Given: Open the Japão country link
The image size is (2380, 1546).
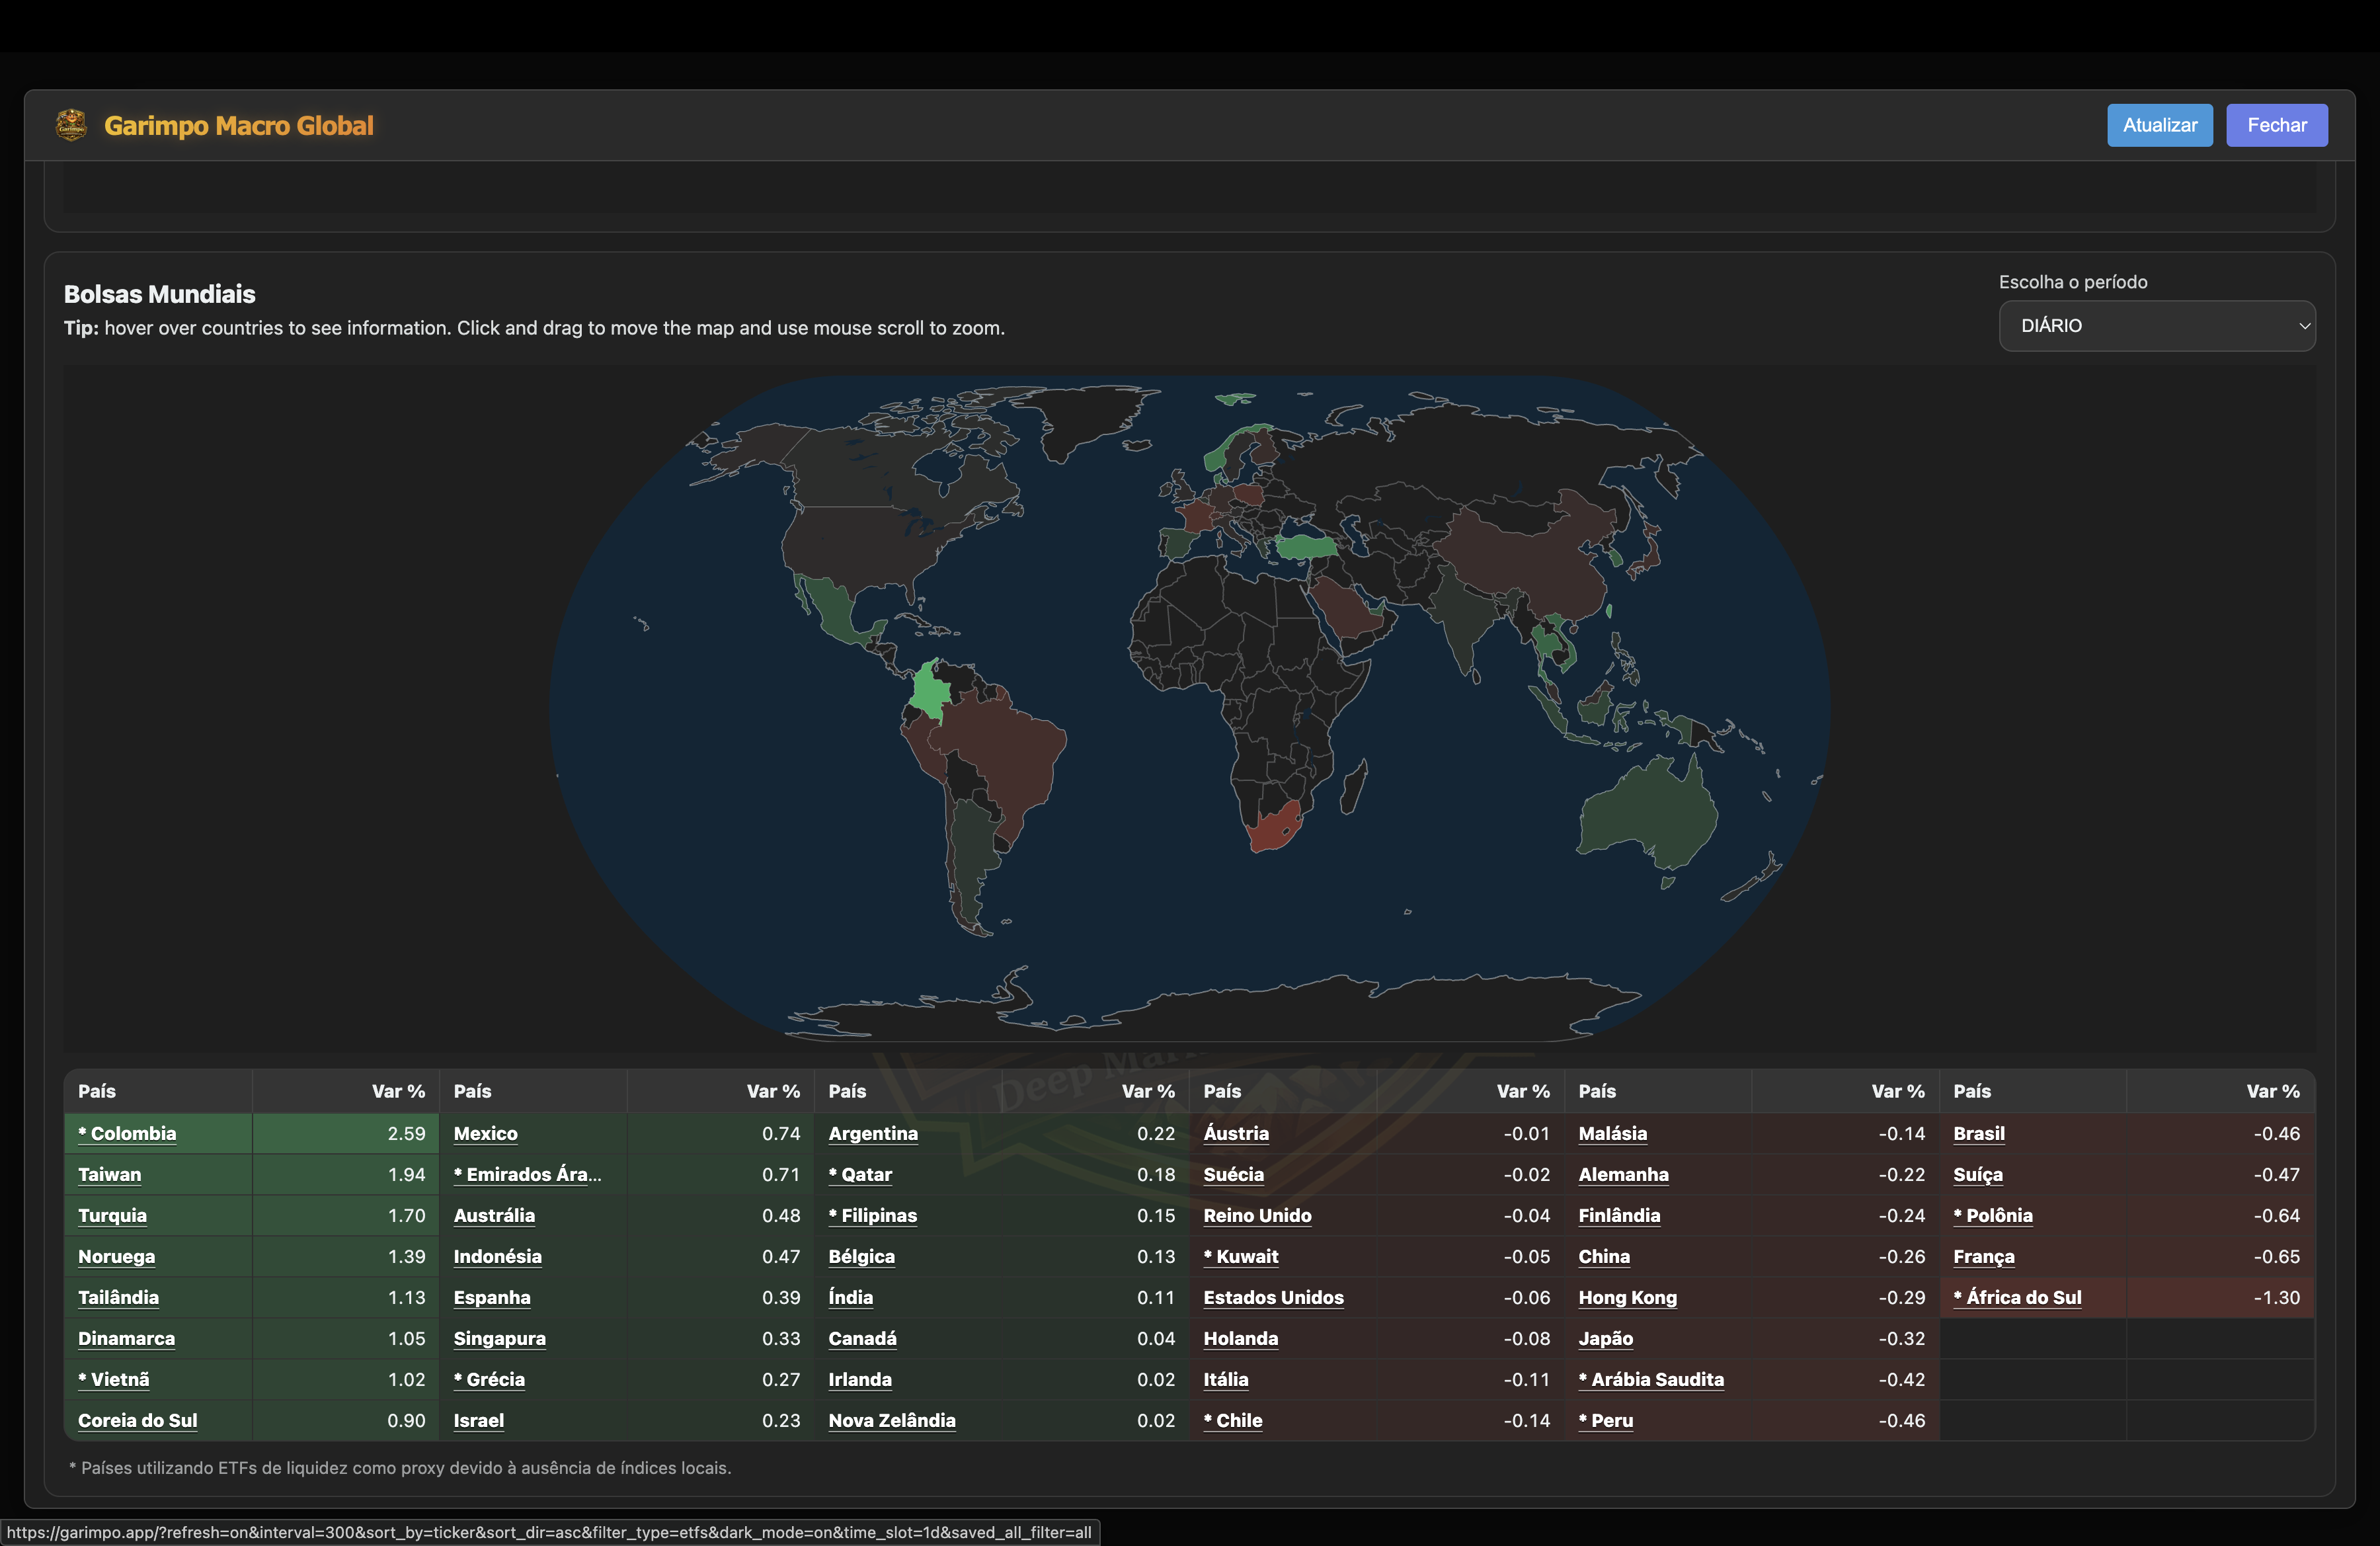Looking at the screenshot, I should (1605, 1338).
